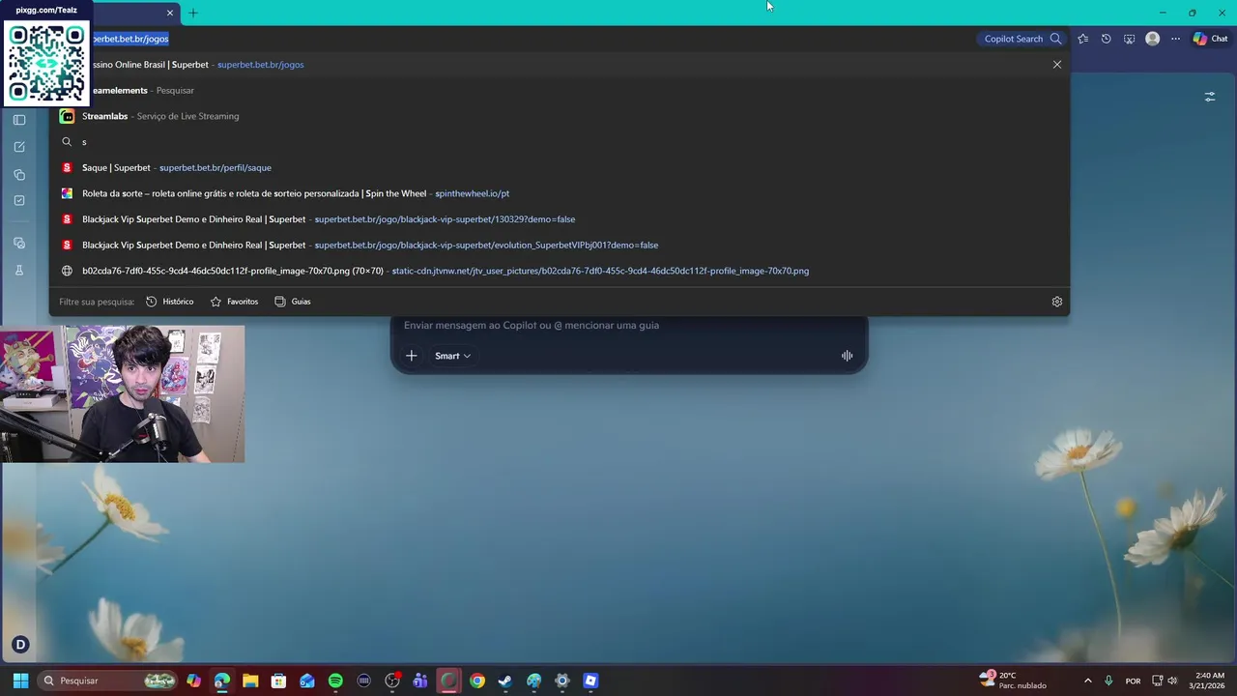Open the Labs flask sidebar icon
The height and width of the screenshot is (696, 1237).
(x=19, y=271)
